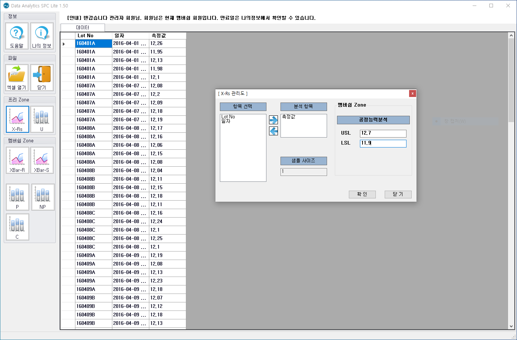Image resolution: width=517 pixels, height=340 pixels.
Task: Select the NP chart icon
Action: click(43, 197)
